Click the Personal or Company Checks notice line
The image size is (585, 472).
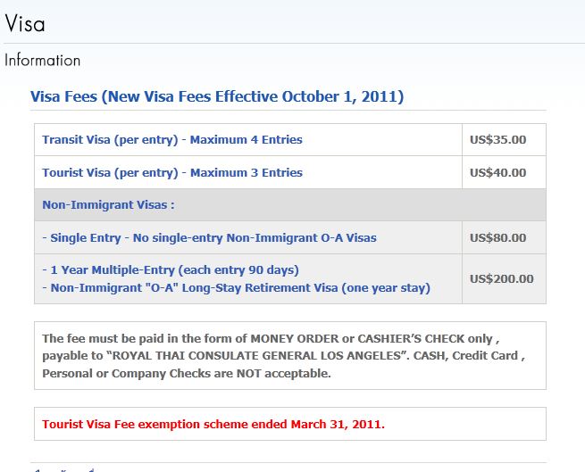tap(187, 373)
